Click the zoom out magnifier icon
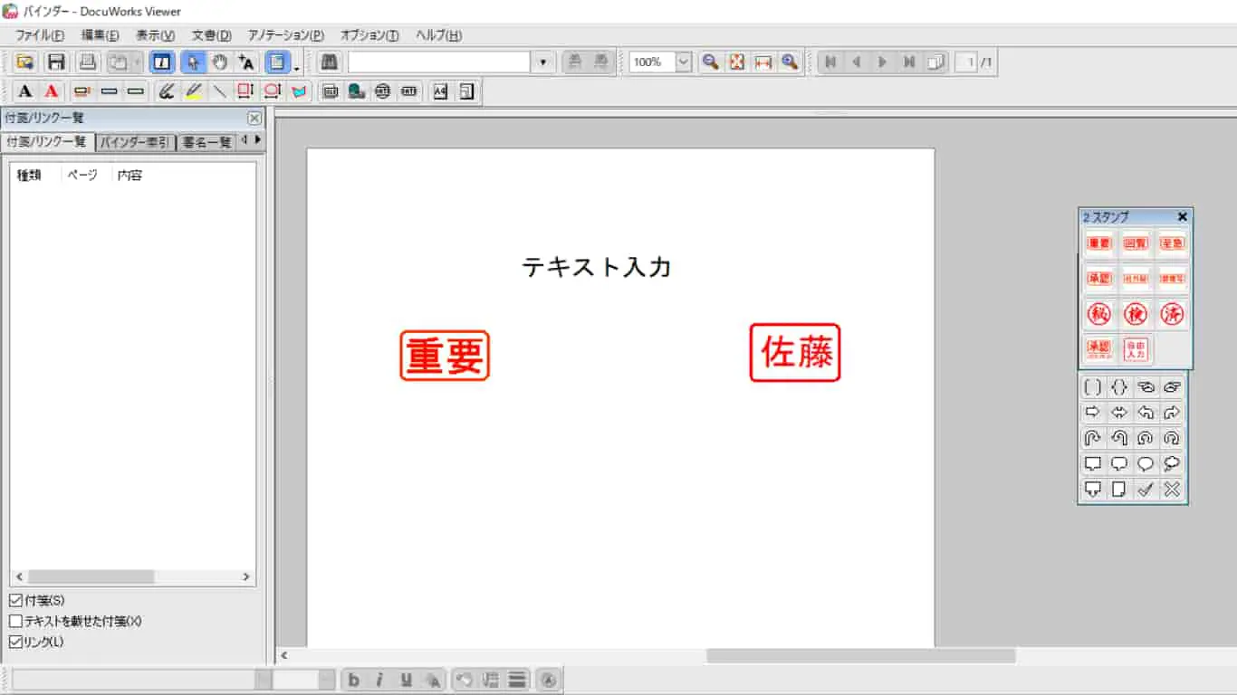 pos(711,62)
